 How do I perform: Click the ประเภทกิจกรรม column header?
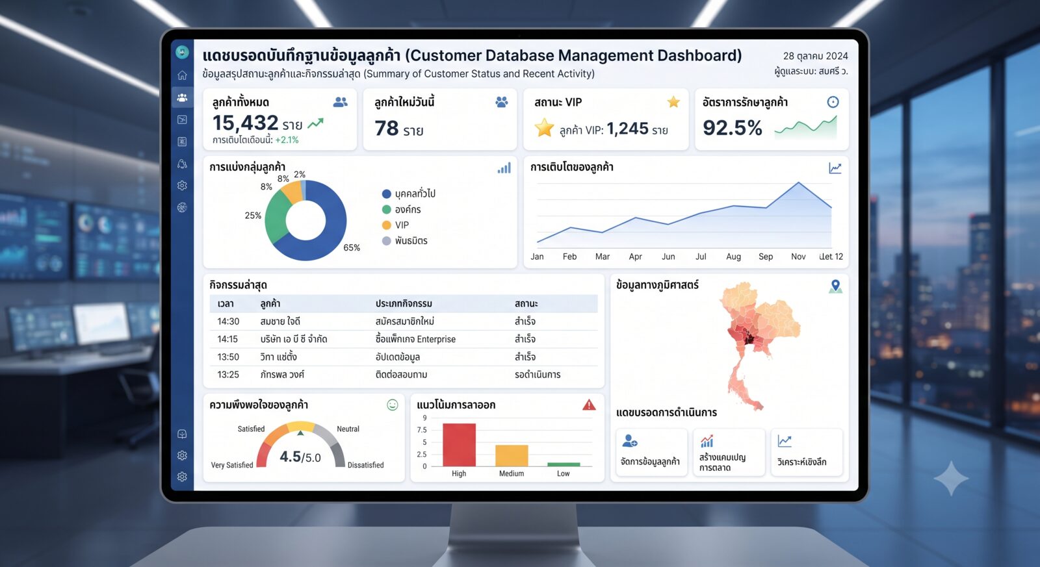click(404, 303)
